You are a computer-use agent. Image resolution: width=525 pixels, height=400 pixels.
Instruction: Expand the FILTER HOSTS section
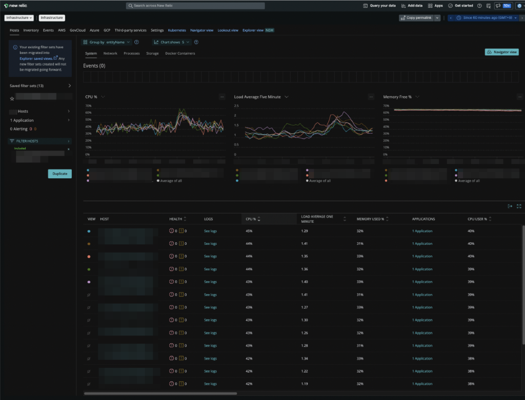[x=40, y=141]
